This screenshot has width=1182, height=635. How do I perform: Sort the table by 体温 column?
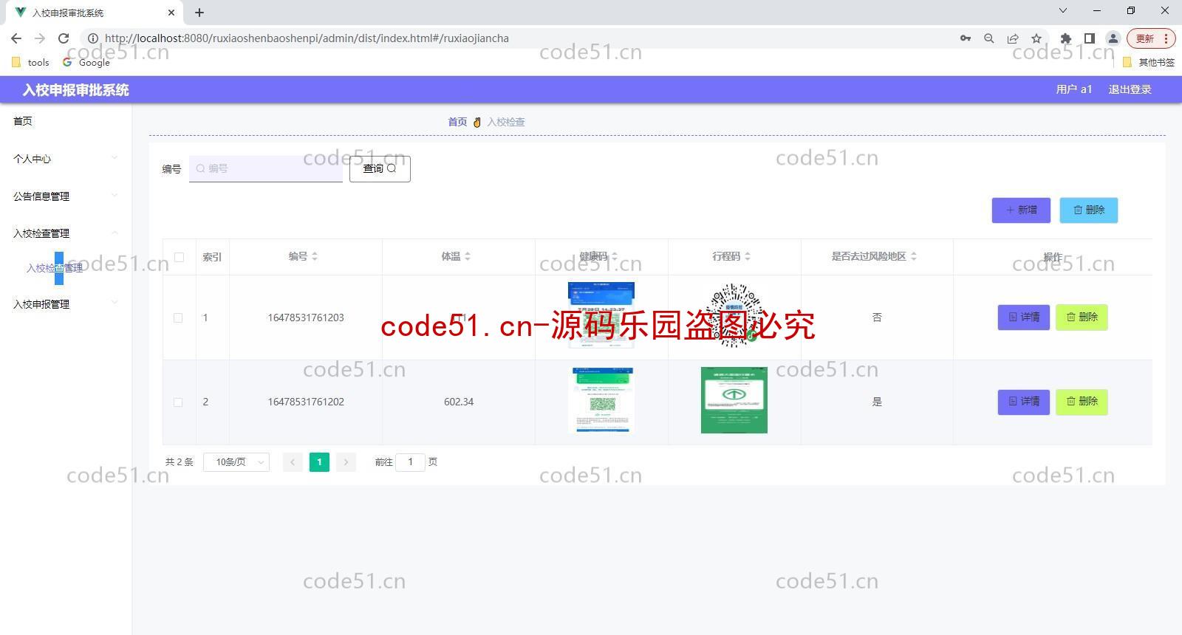pos(468,256)
